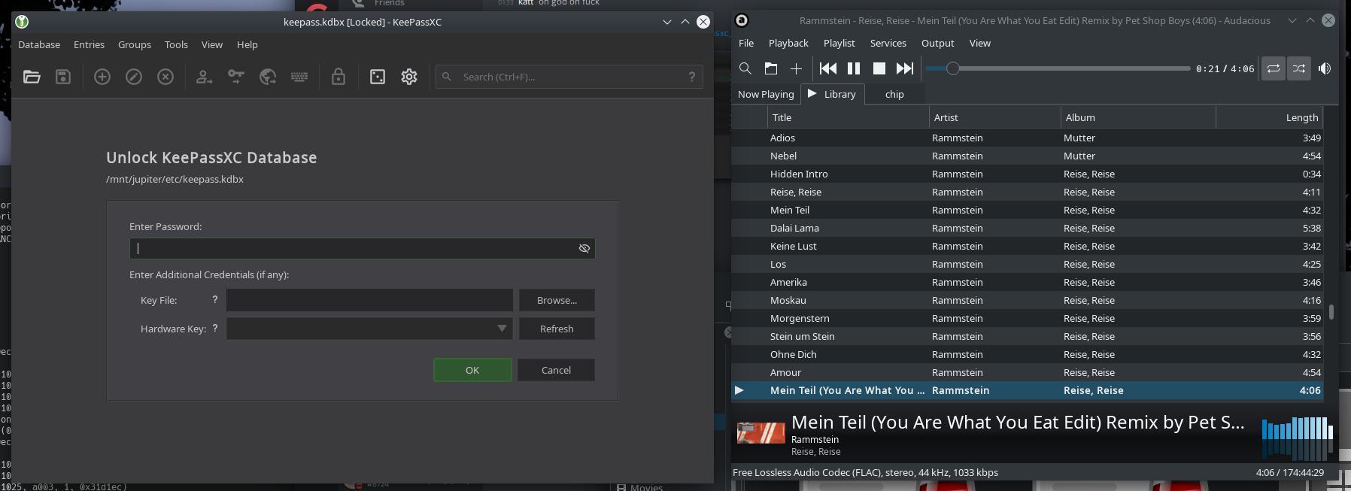Toggle password visibility eye icon

pos(584,248)
